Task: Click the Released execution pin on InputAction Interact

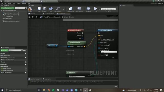Action: click(83, 36)
